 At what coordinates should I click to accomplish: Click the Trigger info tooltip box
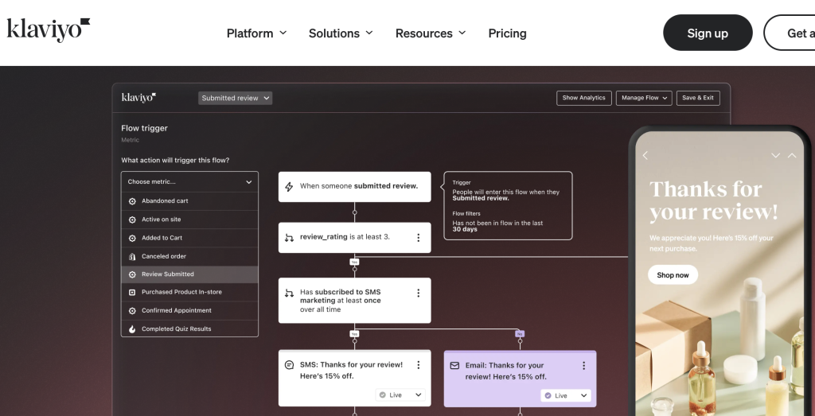[508, 206]
